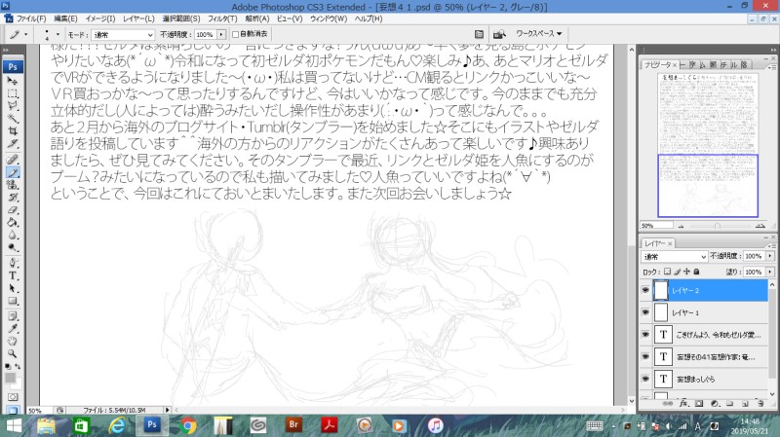780x437 pixels.
Task: Click the Navigator zoom slider
Action: pyautogui.click(x=718, y=226)
